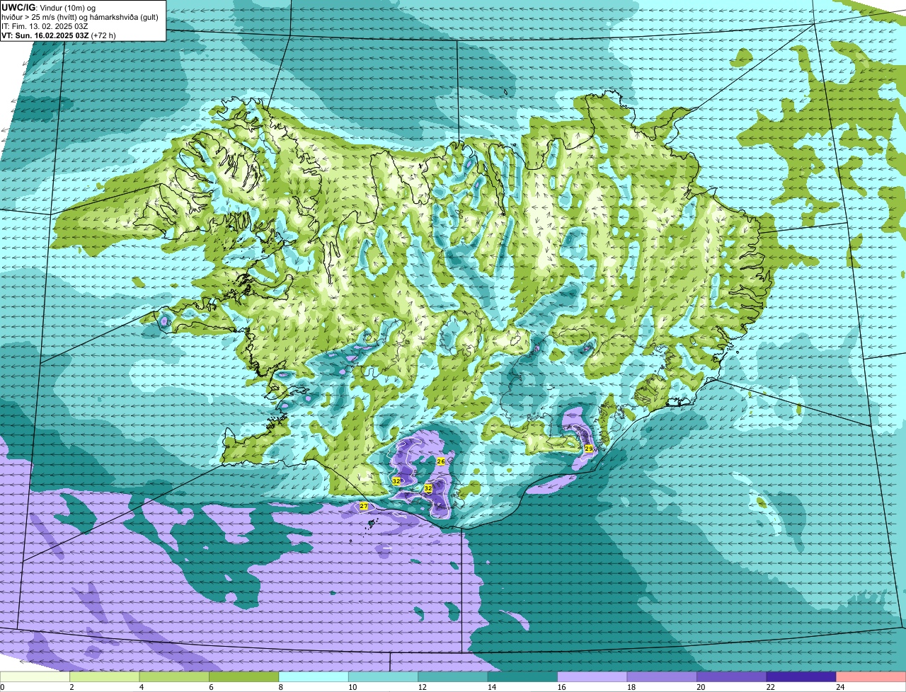Click the valid time 'VT: Sun. 16.02.2025 03Z'
Screen dimensions: 906x692
(x=45, y=35)
